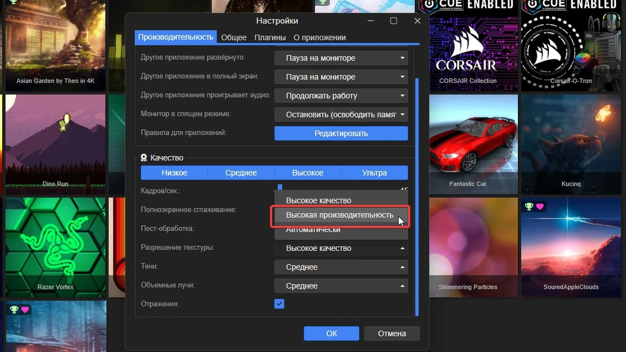Screen dimensions: 626x352
Task: Open the О приложении tab
Action: tap(320, 37)
